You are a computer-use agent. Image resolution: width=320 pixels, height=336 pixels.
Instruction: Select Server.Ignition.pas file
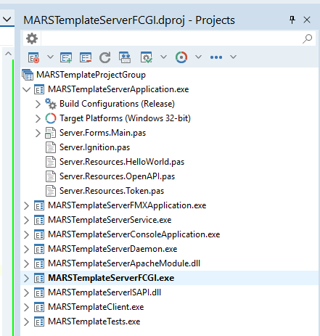tap(94, 147)
